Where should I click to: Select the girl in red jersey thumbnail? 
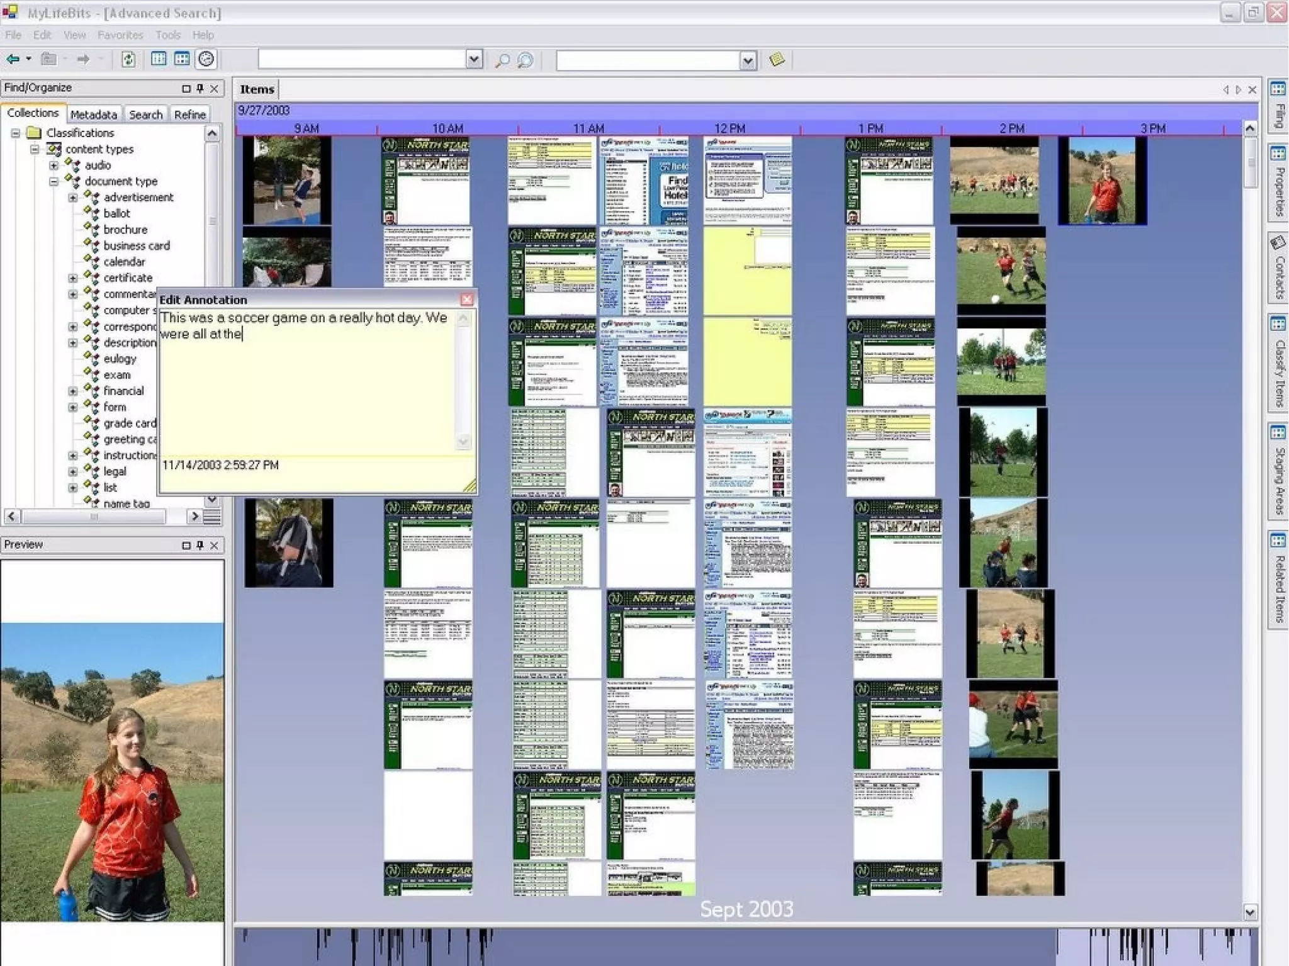tap(1102, 181)
